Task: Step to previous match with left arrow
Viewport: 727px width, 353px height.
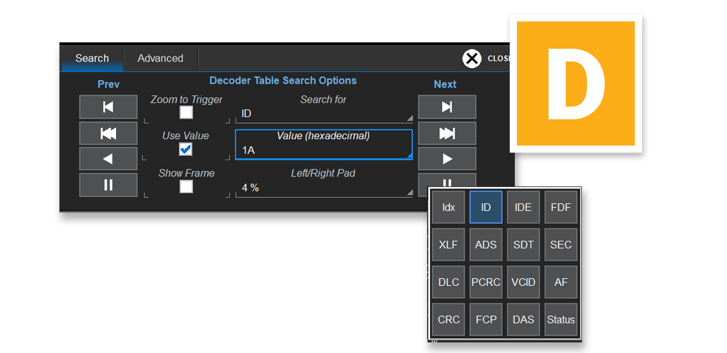Action: 108,159
